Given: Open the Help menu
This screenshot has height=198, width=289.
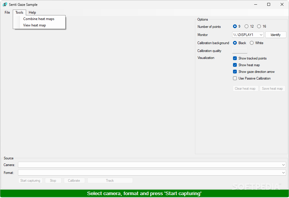Looking at the screenshot, I should (32, 12).
